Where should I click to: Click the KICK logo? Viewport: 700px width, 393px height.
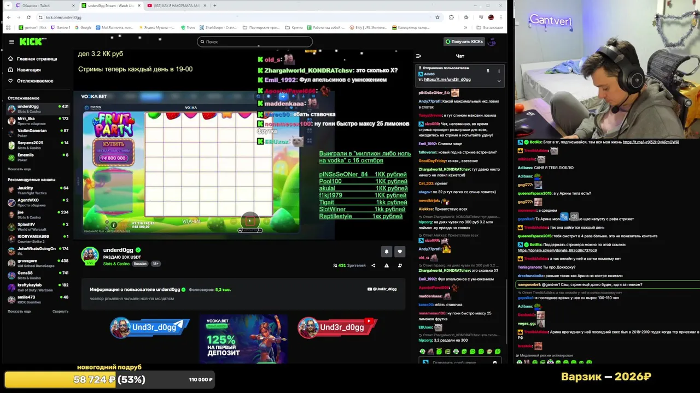[33, 41]
